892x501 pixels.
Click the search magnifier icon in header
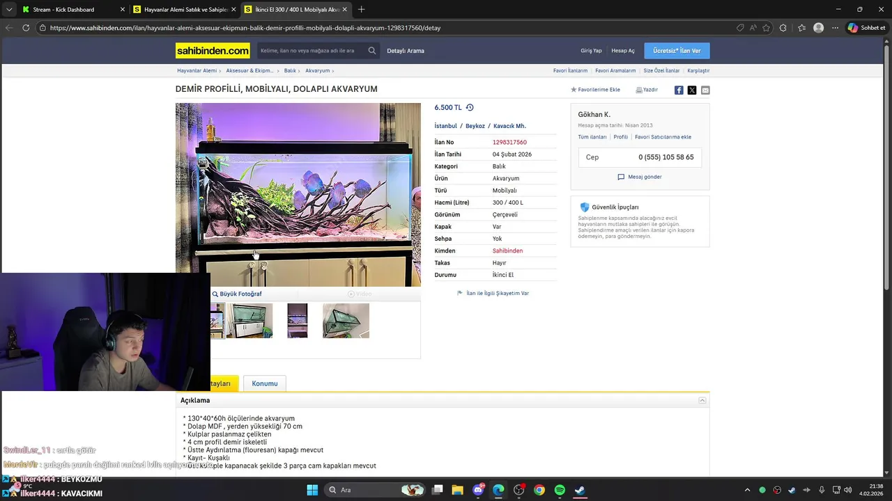(x=372, y=51)
